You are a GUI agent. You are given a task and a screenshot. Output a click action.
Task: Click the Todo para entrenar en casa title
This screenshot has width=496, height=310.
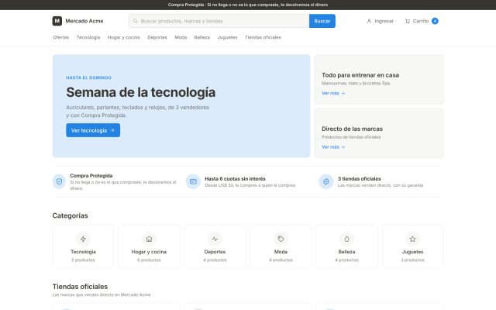click(x=360, y=75)
